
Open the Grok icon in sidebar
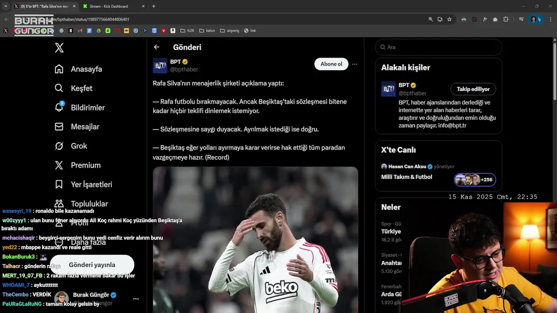(59, 146)
